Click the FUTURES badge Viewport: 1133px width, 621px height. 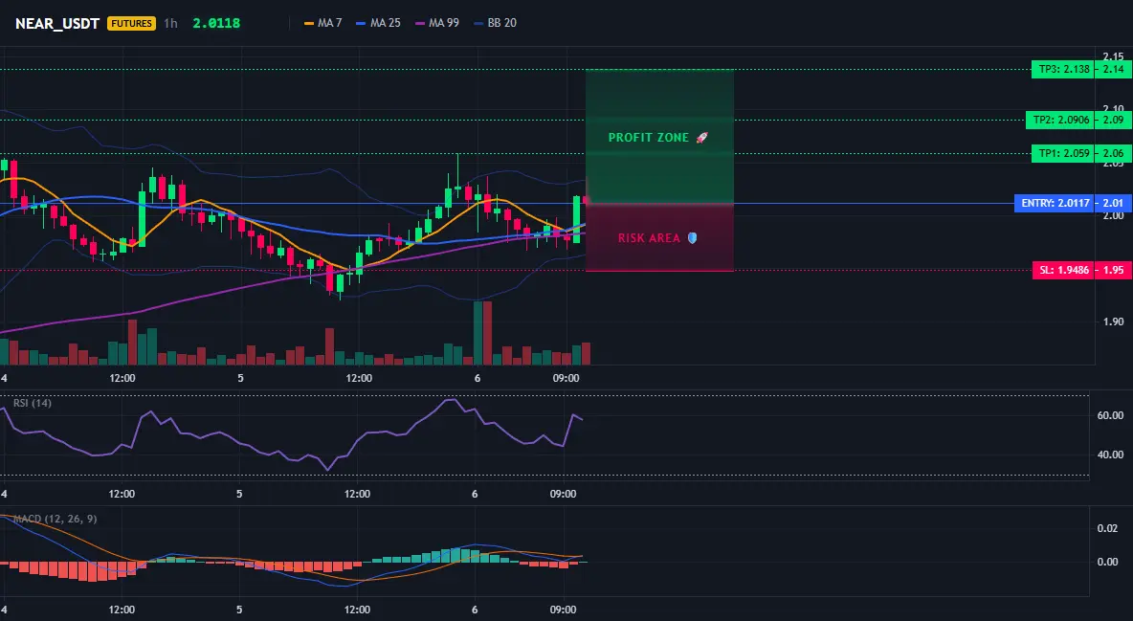[x=131, y=23]
